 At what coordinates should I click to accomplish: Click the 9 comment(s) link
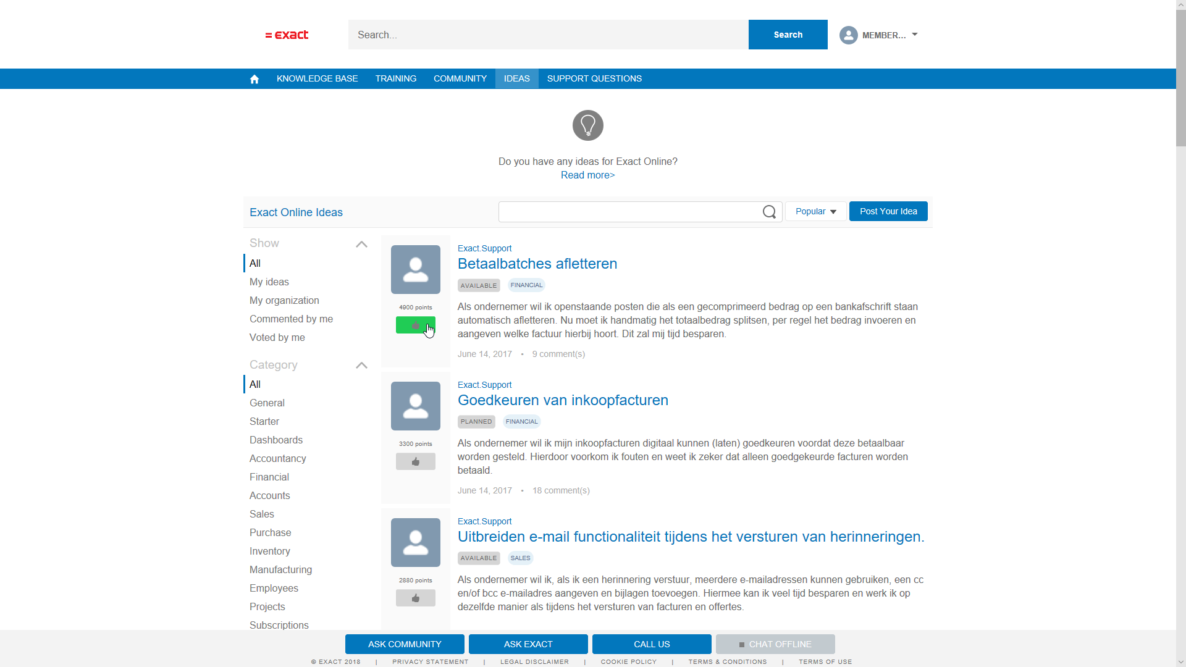coord(558,354)
